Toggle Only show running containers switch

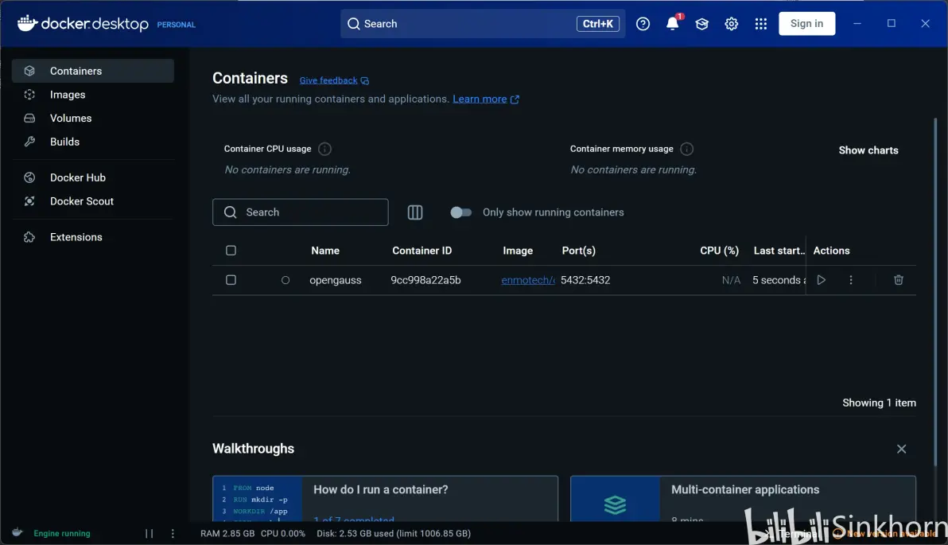click(x=460, y=212)
